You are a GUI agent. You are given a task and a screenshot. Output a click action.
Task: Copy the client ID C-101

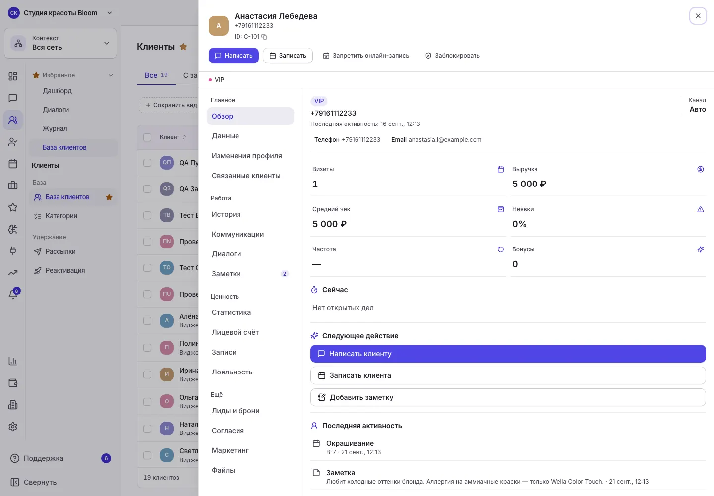click(x=264, y=37)
